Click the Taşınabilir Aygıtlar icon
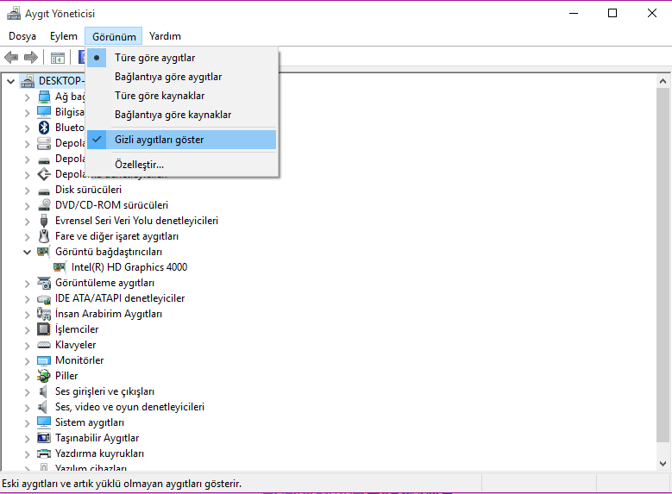Viewport: 672px width, 494px height. point(44,438)
